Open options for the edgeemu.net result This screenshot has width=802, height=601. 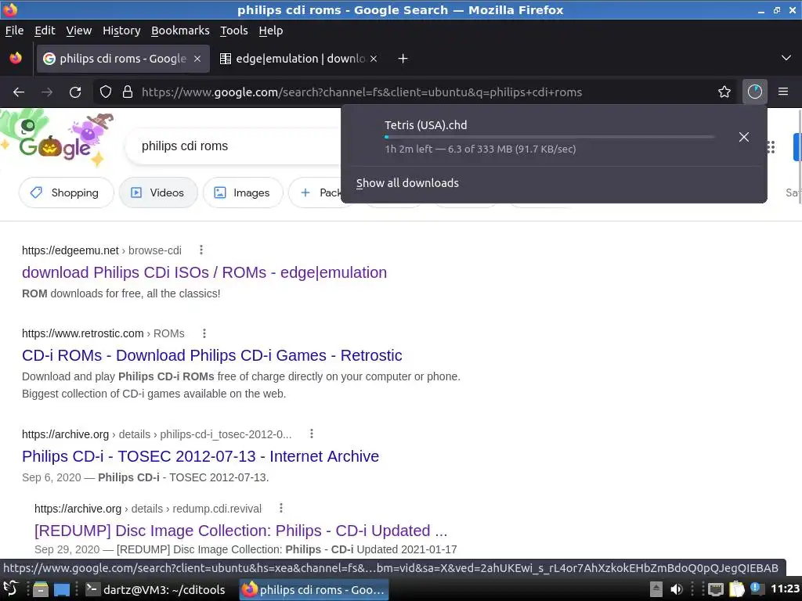tap(201, 250)
